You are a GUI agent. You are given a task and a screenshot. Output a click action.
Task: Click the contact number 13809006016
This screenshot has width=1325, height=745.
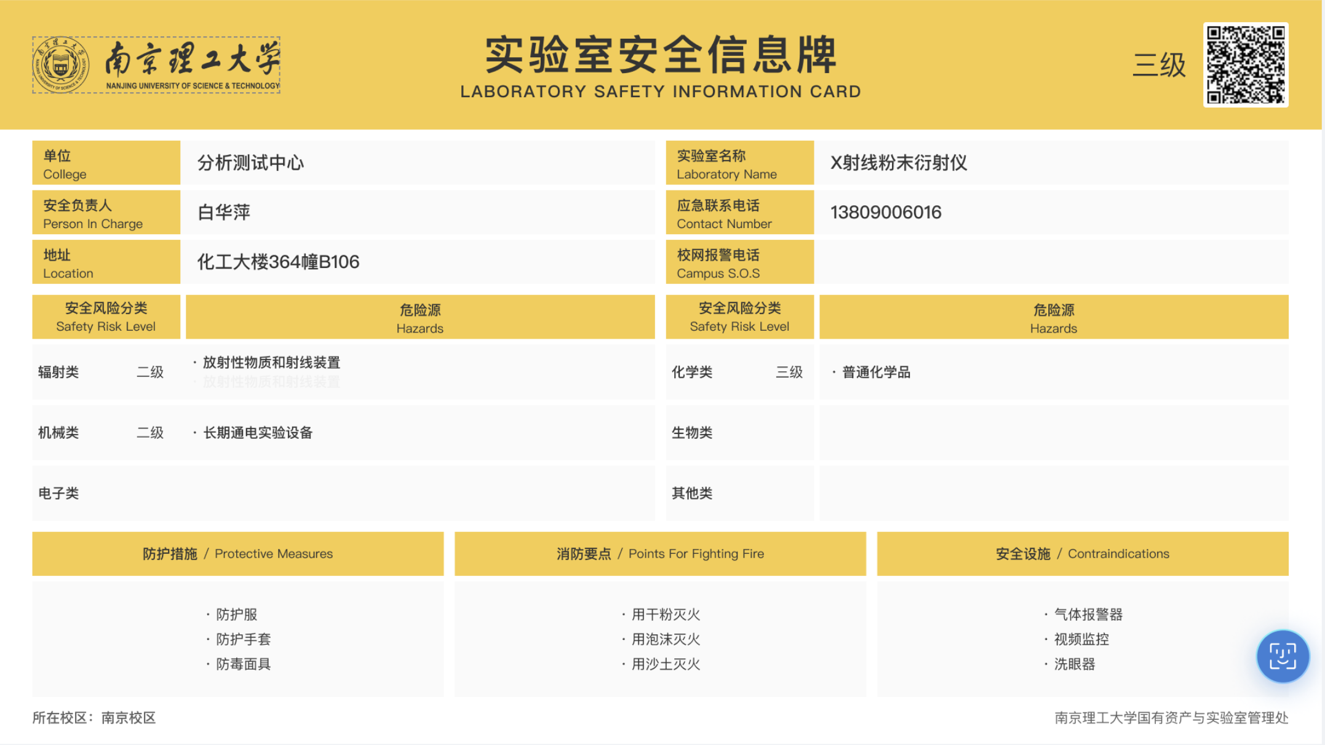point(885,213)
